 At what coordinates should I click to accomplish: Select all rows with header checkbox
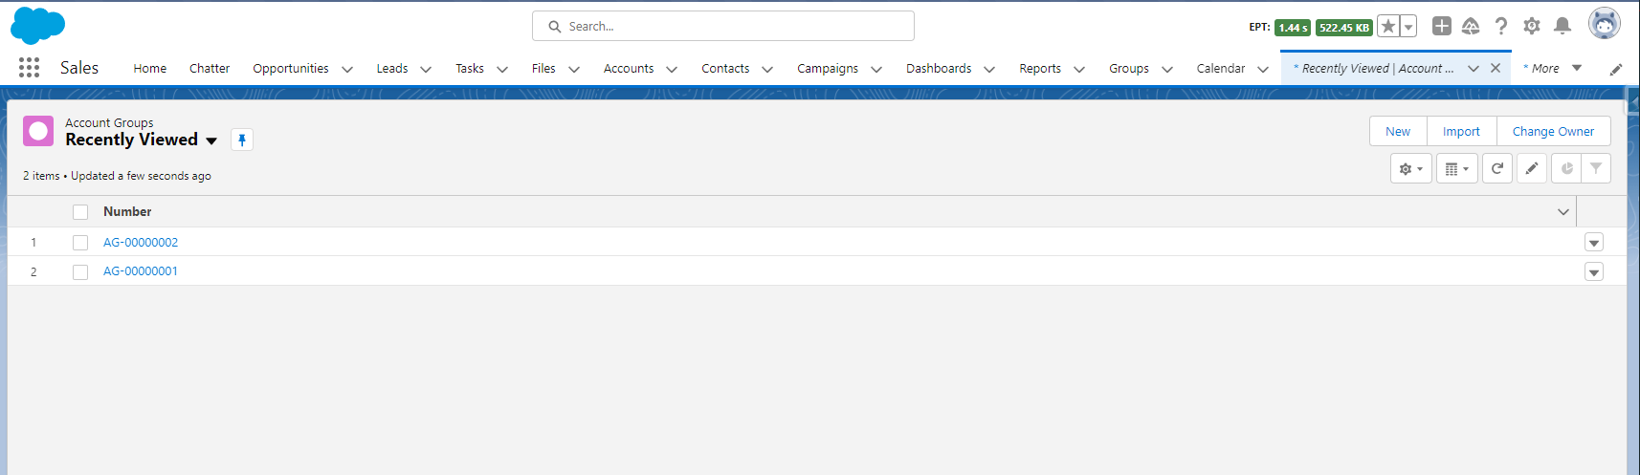point(80,212)
